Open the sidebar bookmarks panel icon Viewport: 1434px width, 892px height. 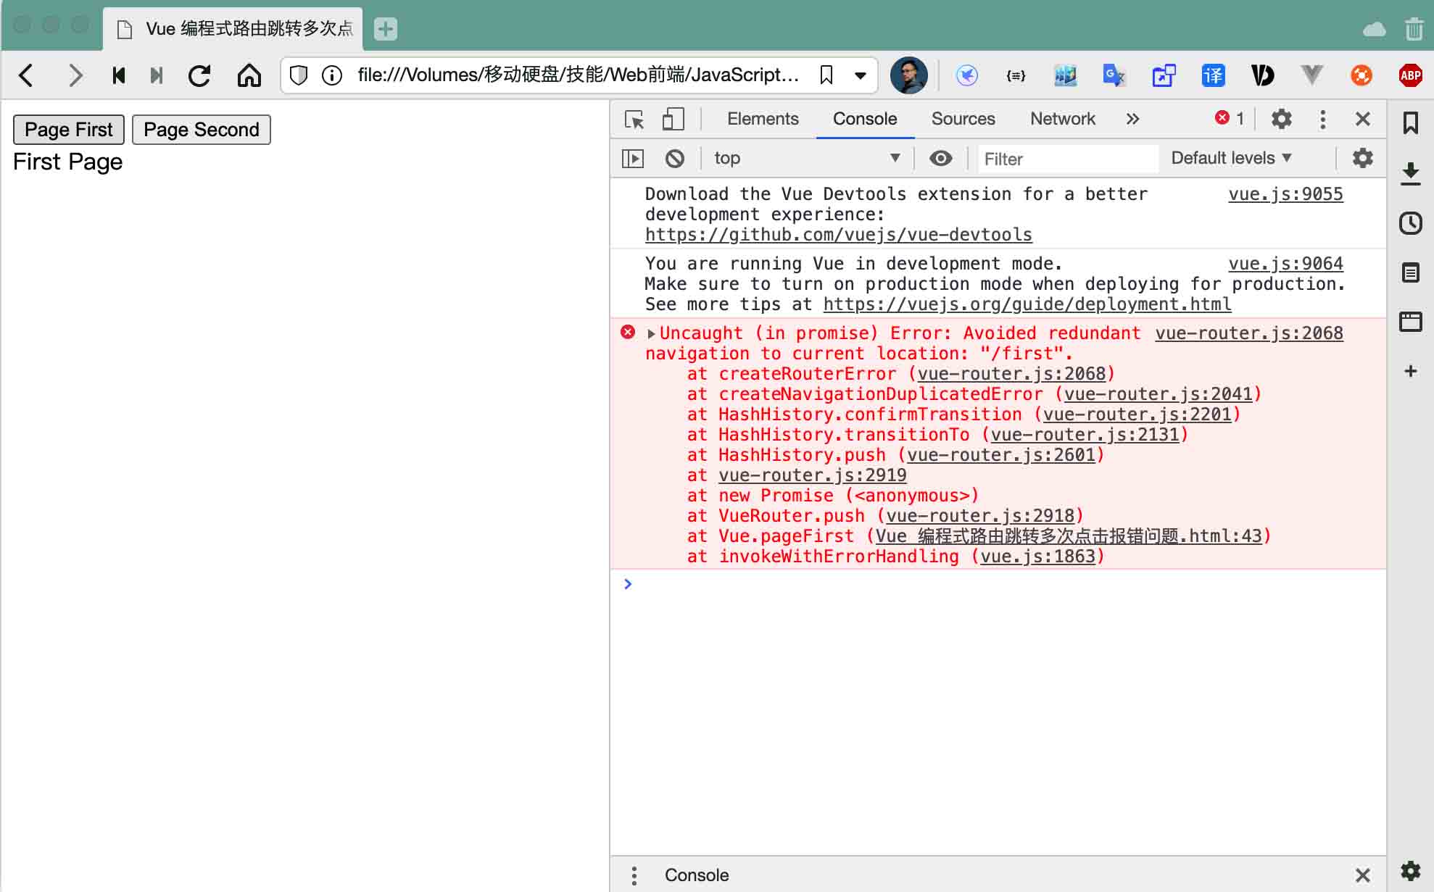click(x=1410, y=123)
